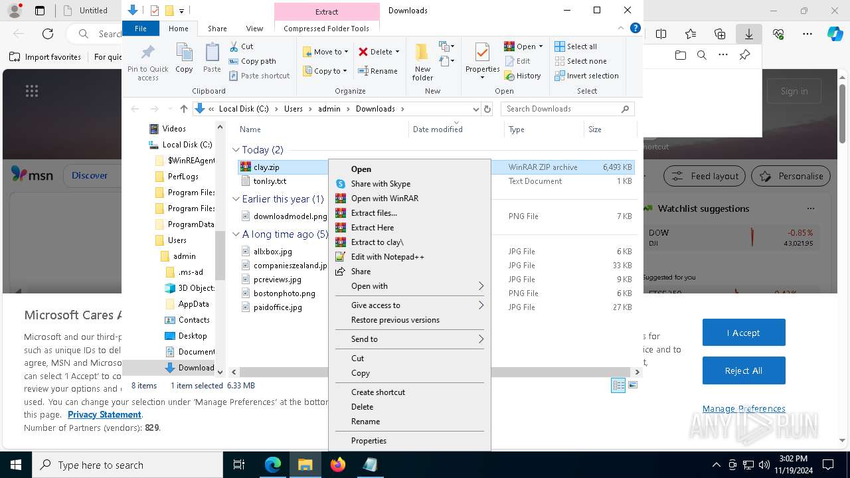
Task: Open the Copy to dropdown
Action: tap(325, 71)
